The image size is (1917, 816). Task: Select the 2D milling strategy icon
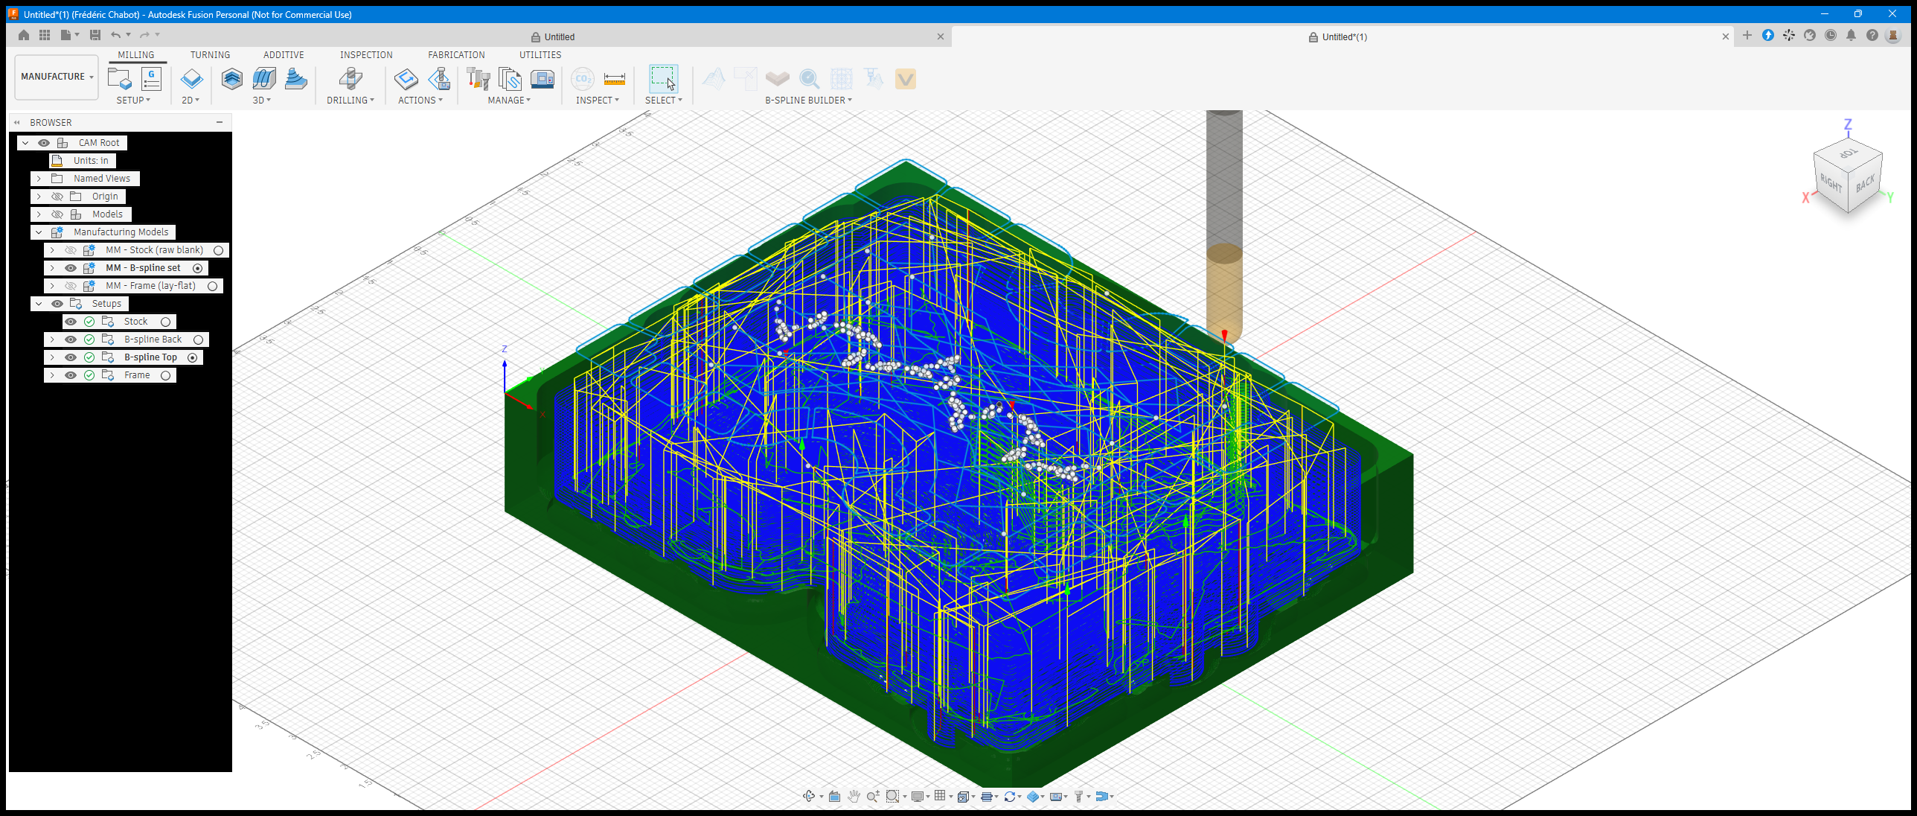[x=191, y=79]
